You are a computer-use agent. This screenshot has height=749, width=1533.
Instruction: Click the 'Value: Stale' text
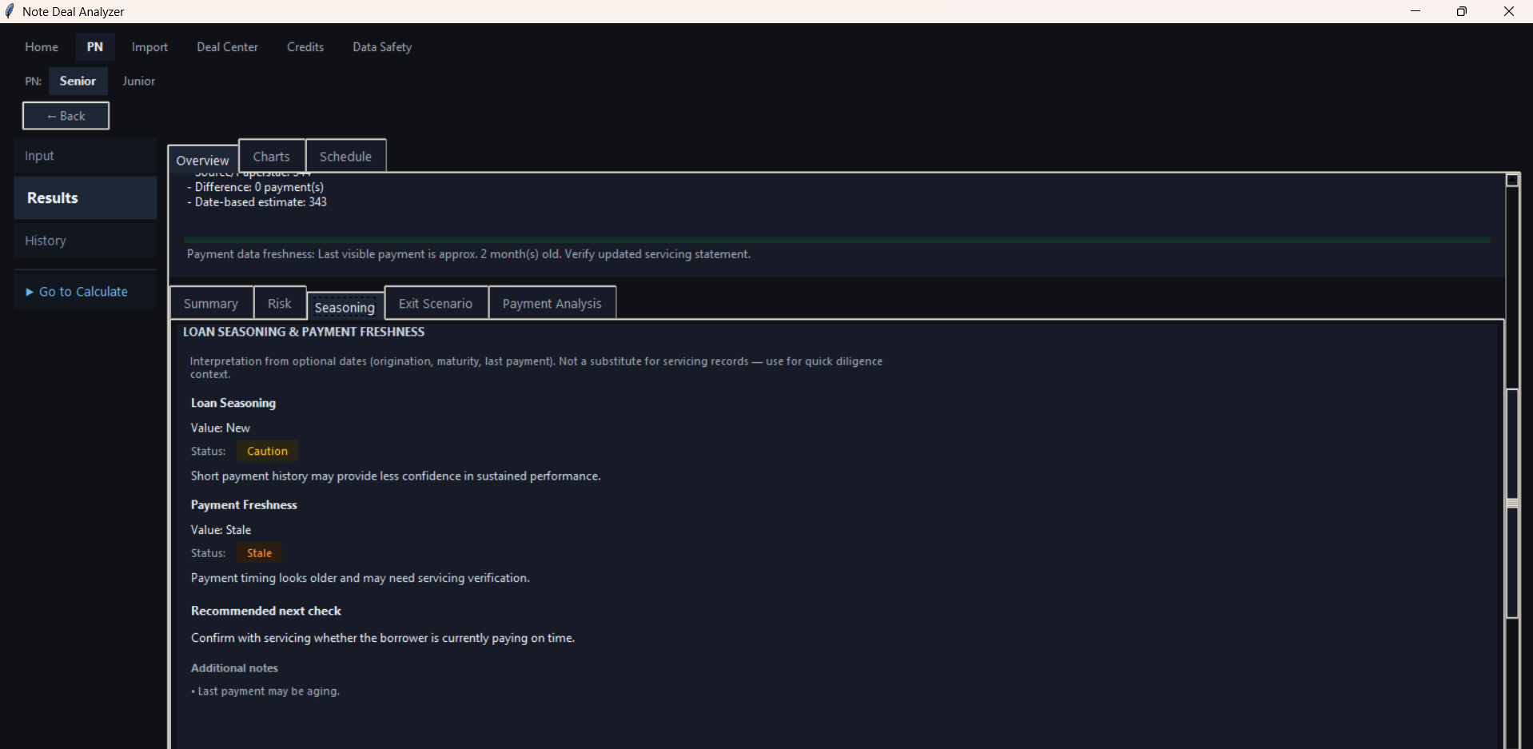pyautogui.click(x=221, y=530)
